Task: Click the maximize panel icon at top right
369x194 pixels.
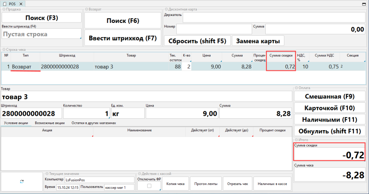Action: click(x=365, y=4)
